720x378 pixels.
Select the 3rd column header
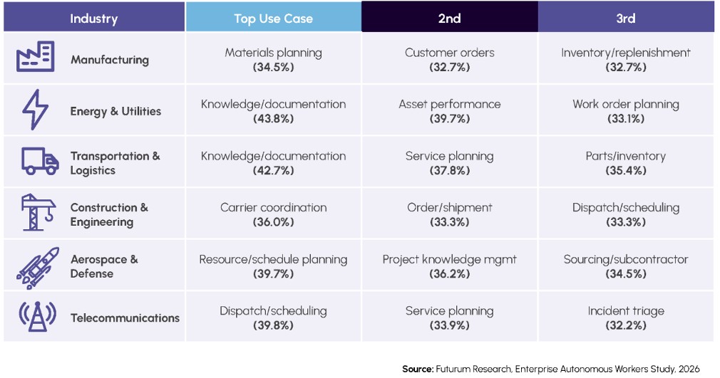[626, 16]
